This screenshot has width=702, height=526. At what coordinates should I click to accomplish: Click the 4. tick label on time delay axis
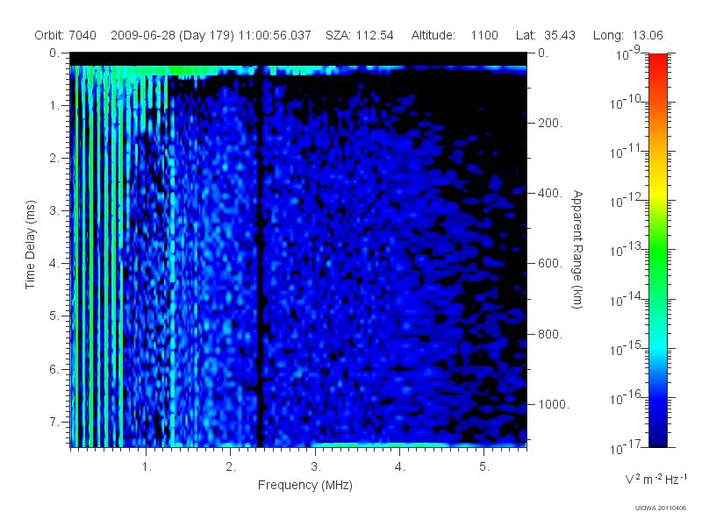tap(54, 264)
